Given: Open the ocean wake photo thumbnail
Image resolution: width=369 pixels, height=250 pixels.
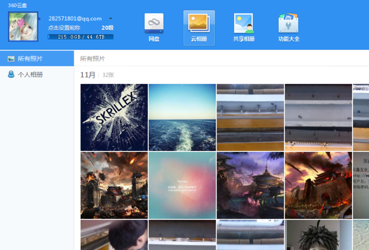Looking at the screenshot, I should (x=182, y=117).
